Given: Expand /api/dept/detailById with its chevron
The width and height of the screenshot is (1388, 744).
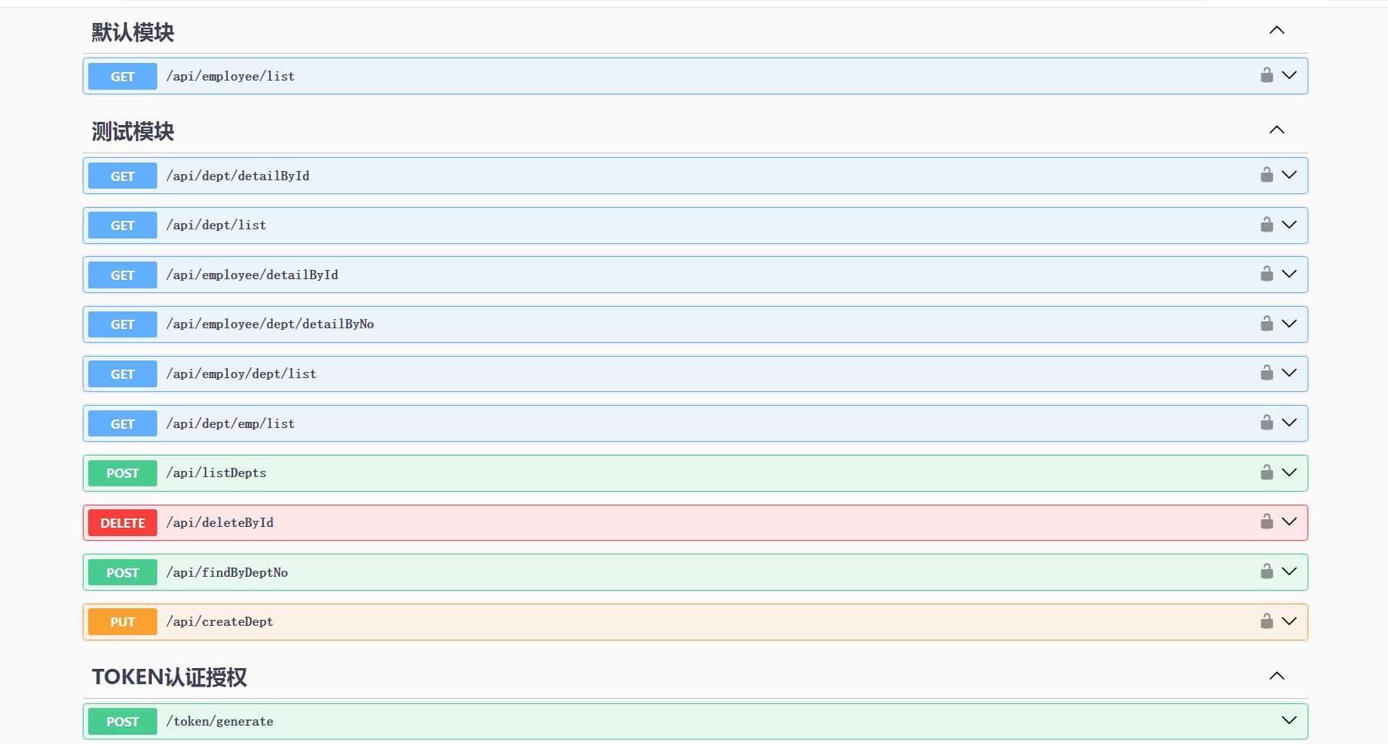Looking at the screenshot, I should pos(1289,175).
